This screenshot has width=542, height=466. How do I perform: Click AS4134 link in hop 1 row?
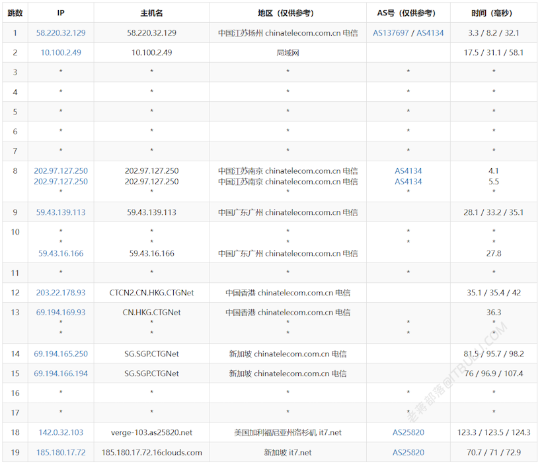tap(430, 33)
